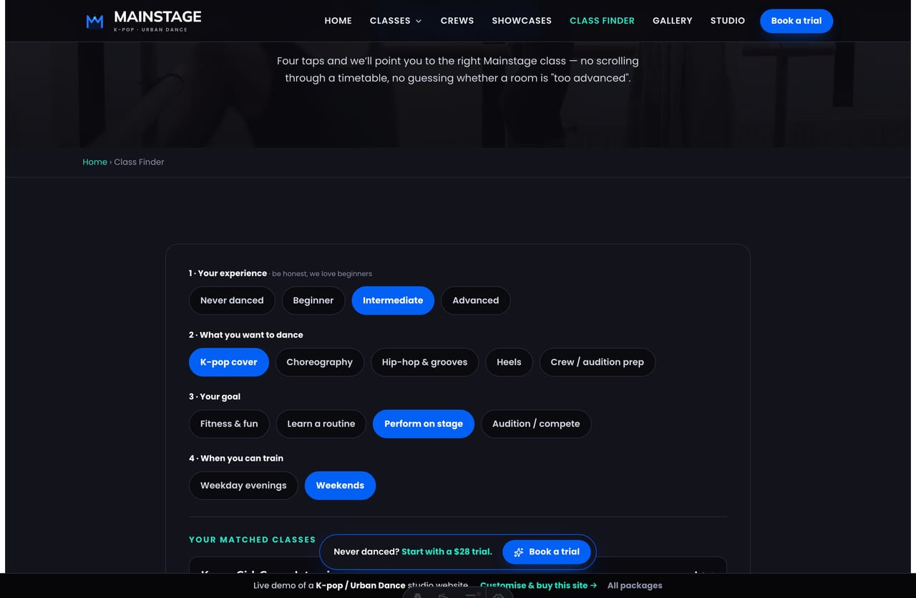Click the sparkle icon on Book a trial

[519, 552]
